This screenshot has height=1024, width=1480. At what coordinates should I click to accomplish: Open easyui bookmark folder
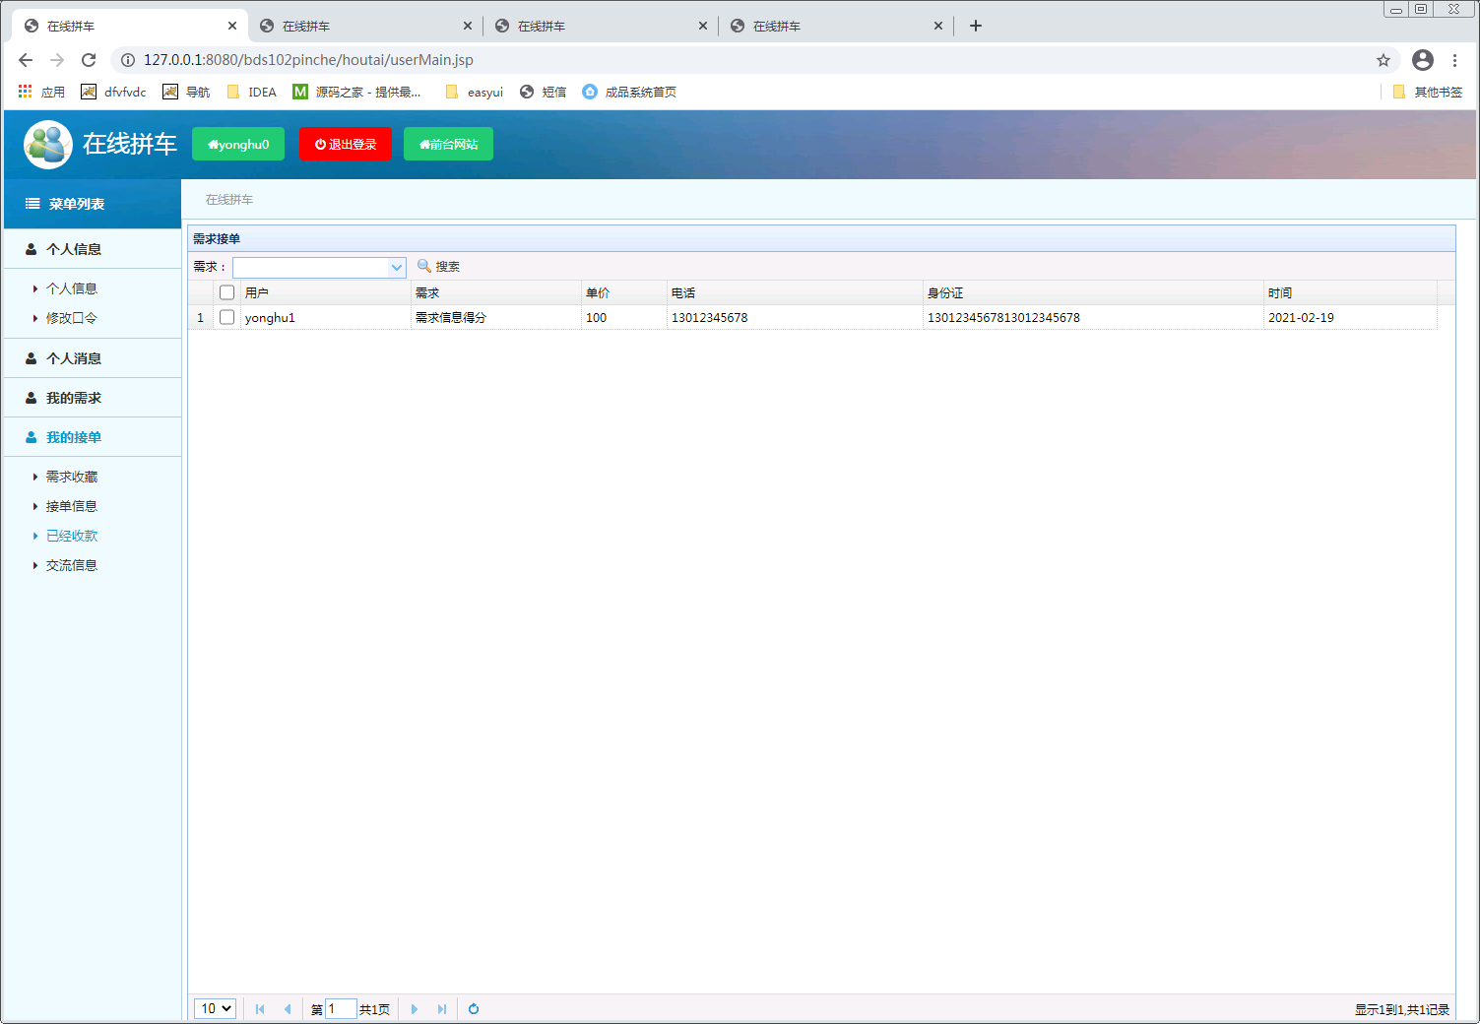(x=474, y=92)
